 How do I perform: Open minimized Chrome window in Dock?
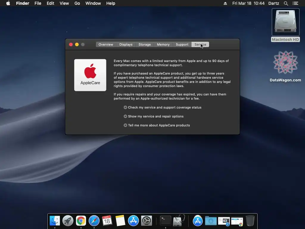tap(237, 222)
